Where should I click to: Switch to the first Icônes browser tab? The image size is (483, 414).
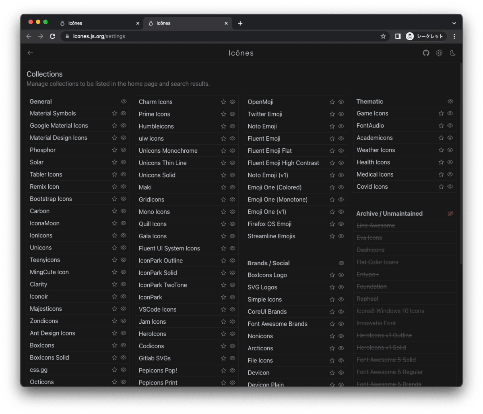tap(99, 23)
